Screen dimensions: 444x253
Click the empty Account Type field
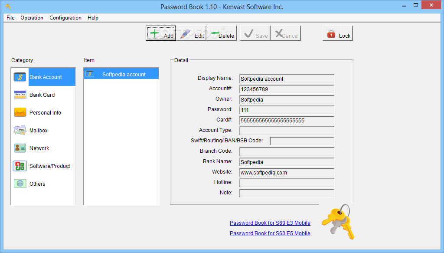(x=287, y=131)
